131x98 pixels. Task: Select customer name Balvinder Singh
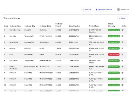tap(15, 30)
